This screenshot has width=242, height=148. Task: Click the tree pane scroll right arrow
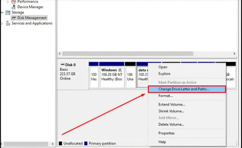[52, 144]
